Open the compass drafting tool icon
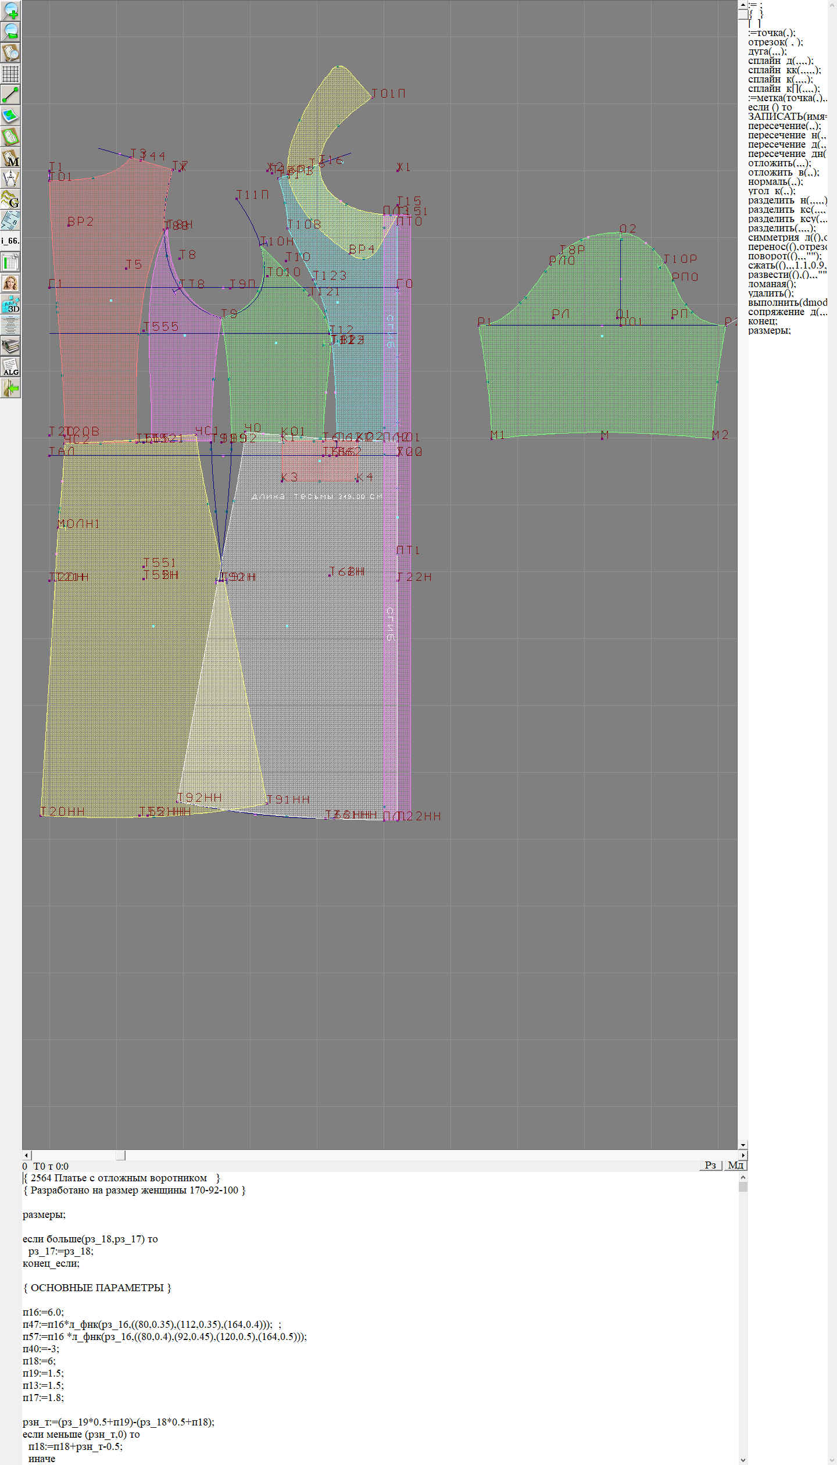 [x=10, y=178]
